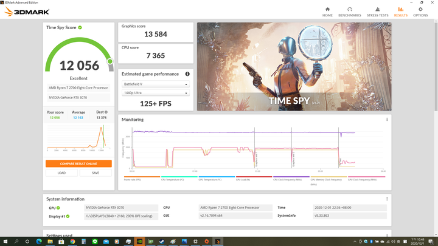Screen dimensions: 438x246
Task: Click the green Time Spy Score validity checkmark
Action: 80,27
